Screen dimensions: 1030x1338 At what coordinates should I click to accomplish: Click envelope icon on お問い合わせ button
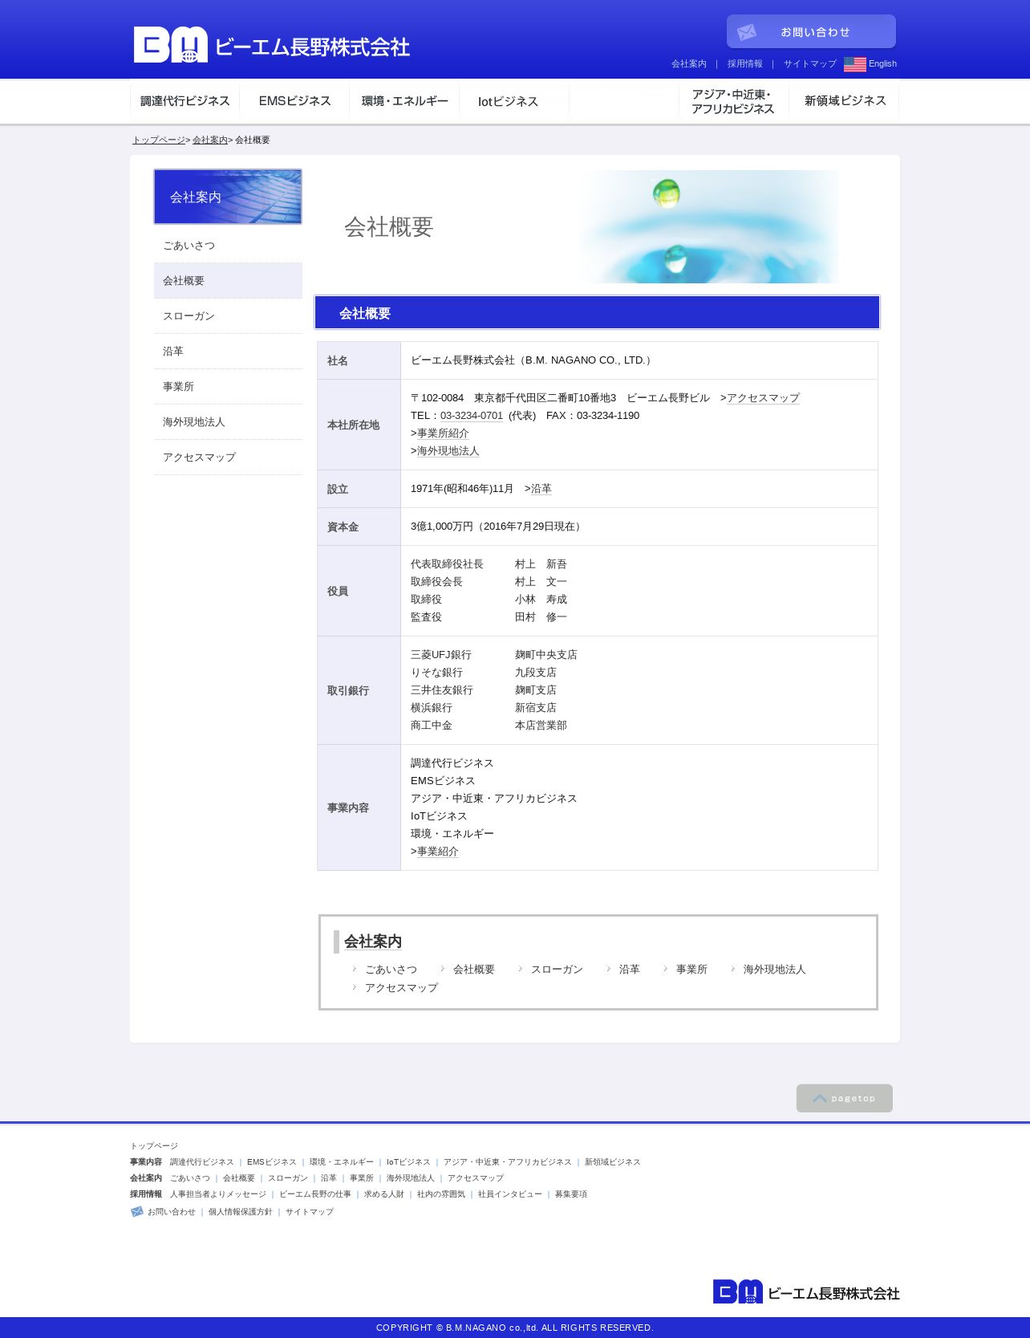click(x=746, y=32)
